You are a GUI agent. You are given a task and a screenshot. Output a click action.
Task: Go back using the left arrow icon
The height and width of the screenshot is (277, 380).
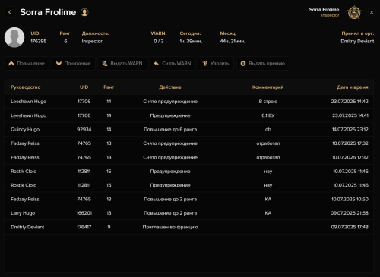click(10, 12)
